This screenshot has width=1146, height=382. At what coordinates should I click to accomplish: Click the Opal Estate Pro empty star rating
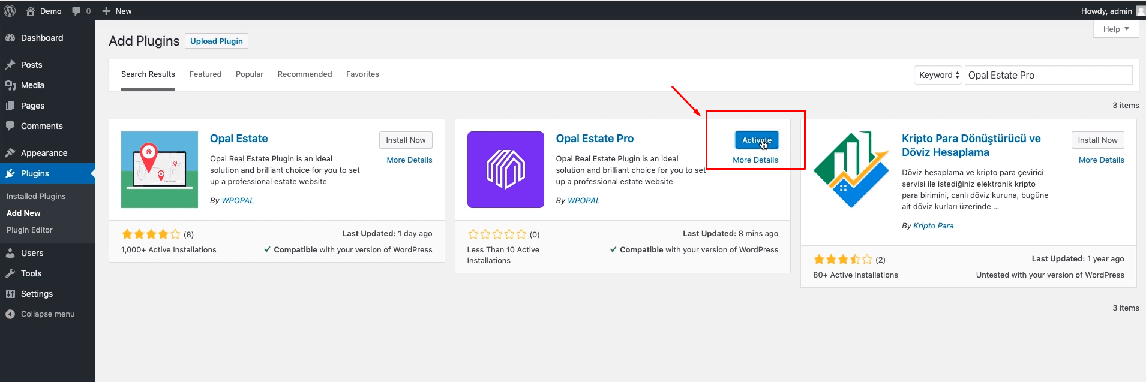[x=497, y=234]
